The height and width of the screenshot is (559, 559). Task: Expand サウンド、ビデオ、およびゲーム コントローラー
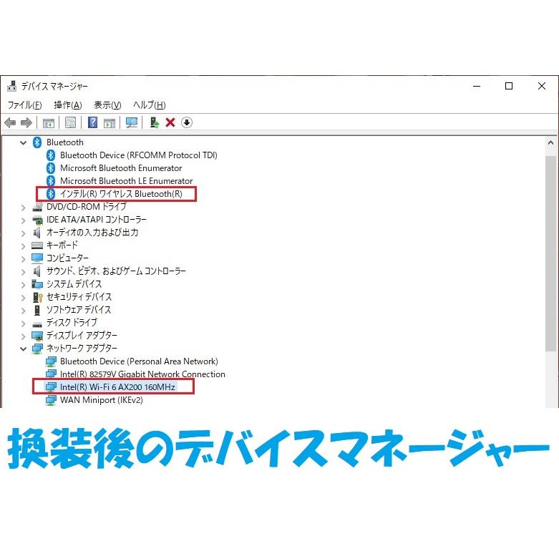point(24,272)
